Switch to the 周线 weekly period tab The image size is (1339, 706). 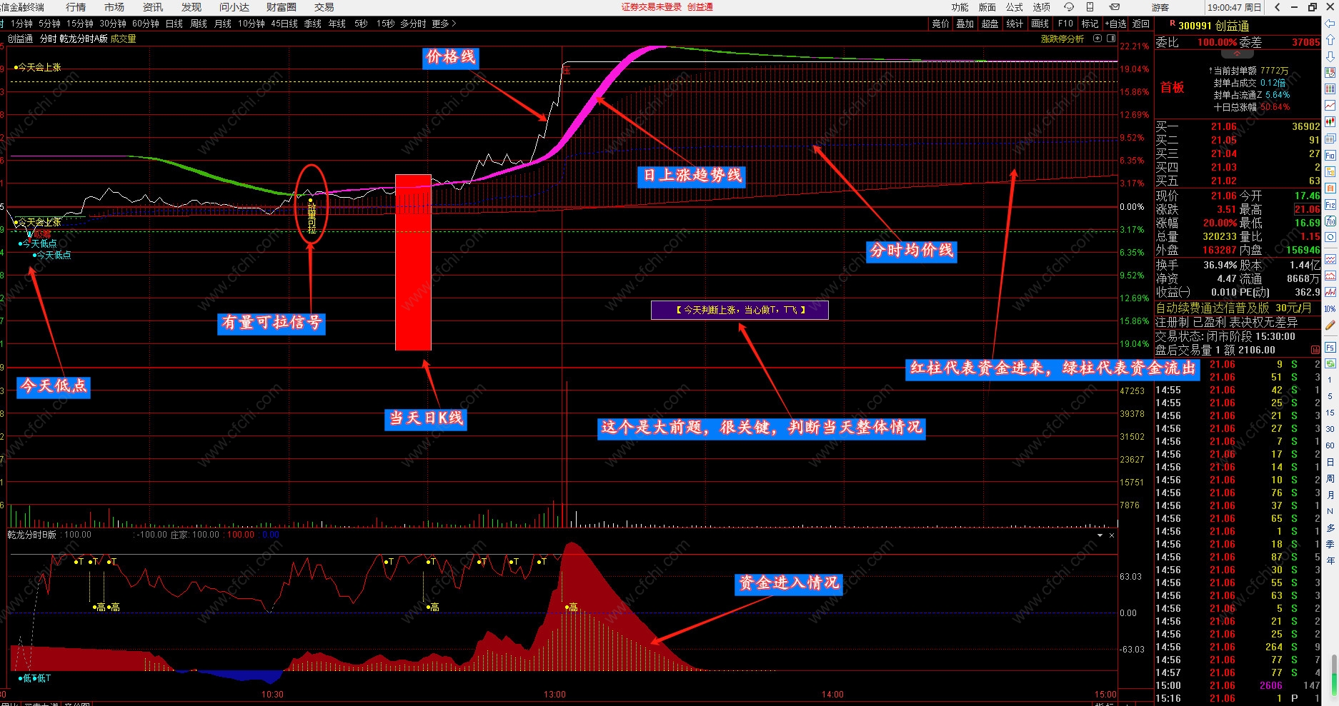[x=199, y=24]
